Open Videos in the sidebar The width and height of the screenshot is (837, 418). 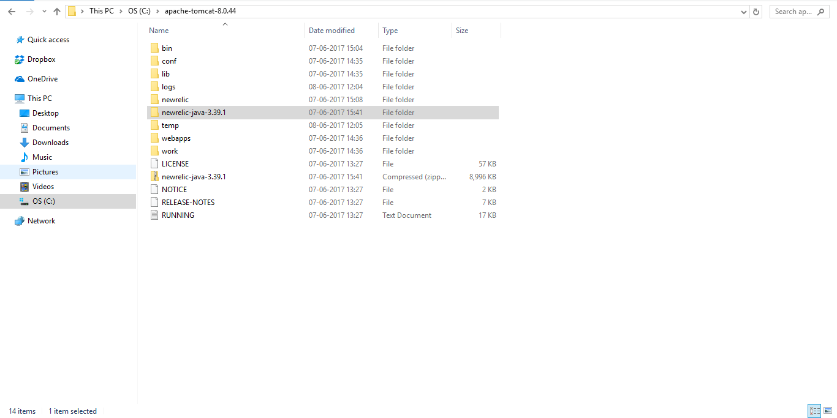point(43,187)
